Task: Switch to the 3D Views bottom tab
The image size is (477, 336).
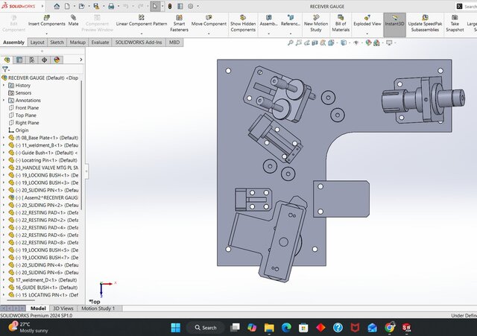Action: [63, 308]
